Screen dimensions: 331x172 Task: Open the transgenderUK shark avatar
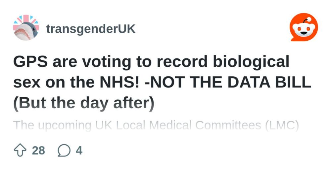coord(26,28)
